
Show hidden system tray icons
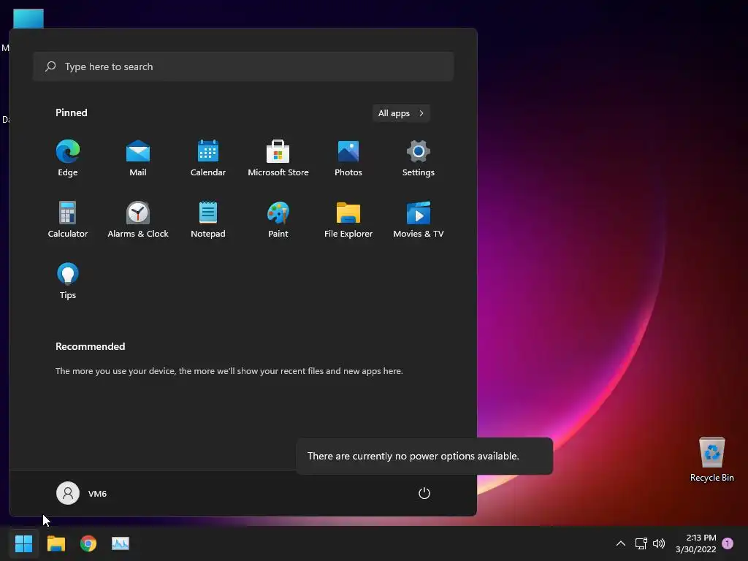pos(621,543)
